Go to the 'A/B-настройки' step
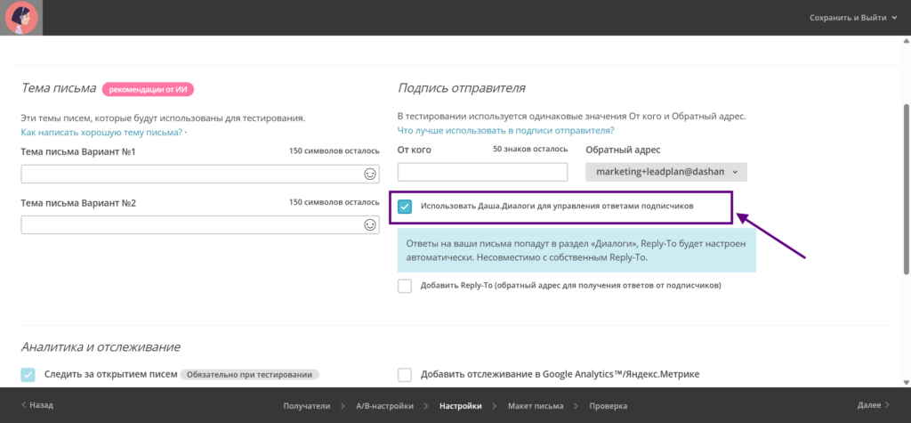The image size is (911, 423). 384,405
